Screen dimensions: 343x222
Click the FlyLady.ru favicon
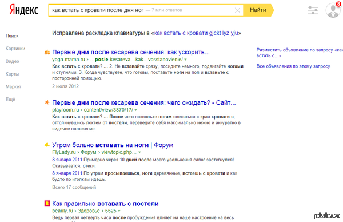(47, 145)
